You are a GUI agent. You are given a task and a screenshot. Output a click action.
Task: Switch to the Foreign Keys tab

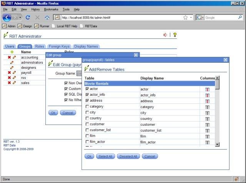point(59,47)
